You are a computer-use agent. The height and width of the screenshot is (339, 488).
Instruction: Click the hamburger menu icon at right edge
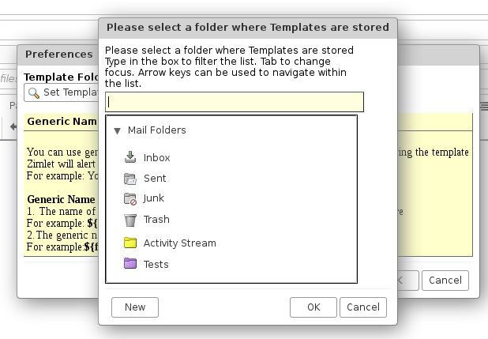tap(483, 105)
